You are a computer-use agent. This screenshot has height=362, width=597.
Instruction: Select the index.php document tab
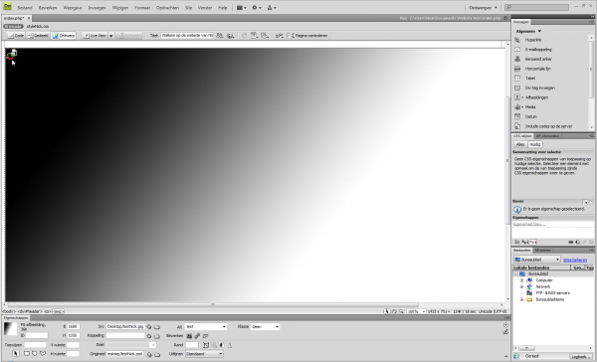[17, 18]
